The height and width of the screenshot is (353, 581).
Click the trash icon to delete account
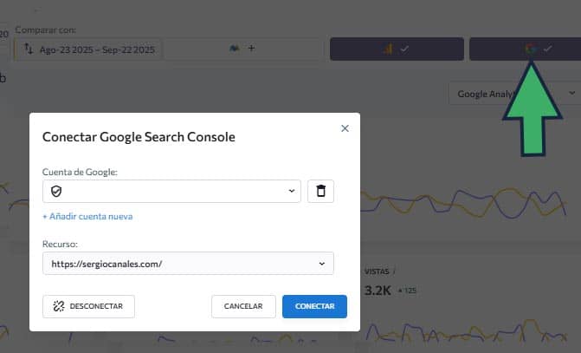320,191
